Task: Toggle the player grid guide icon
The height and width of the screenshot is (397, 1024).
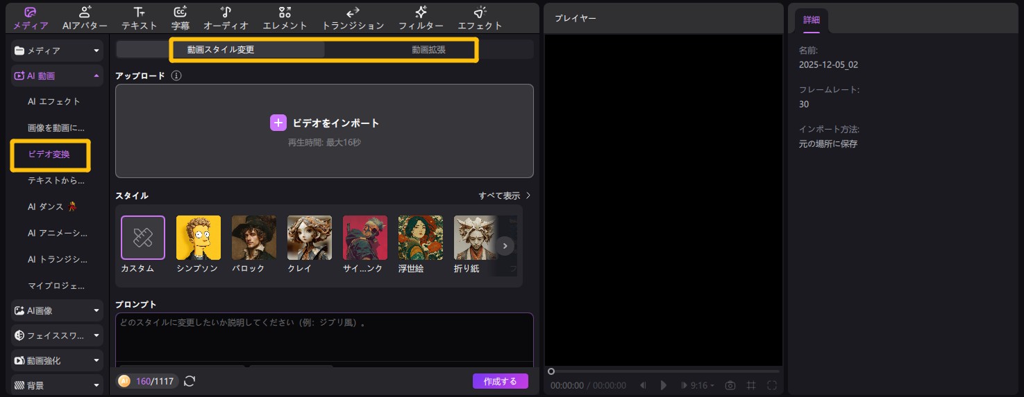Action: click(750, 385)
